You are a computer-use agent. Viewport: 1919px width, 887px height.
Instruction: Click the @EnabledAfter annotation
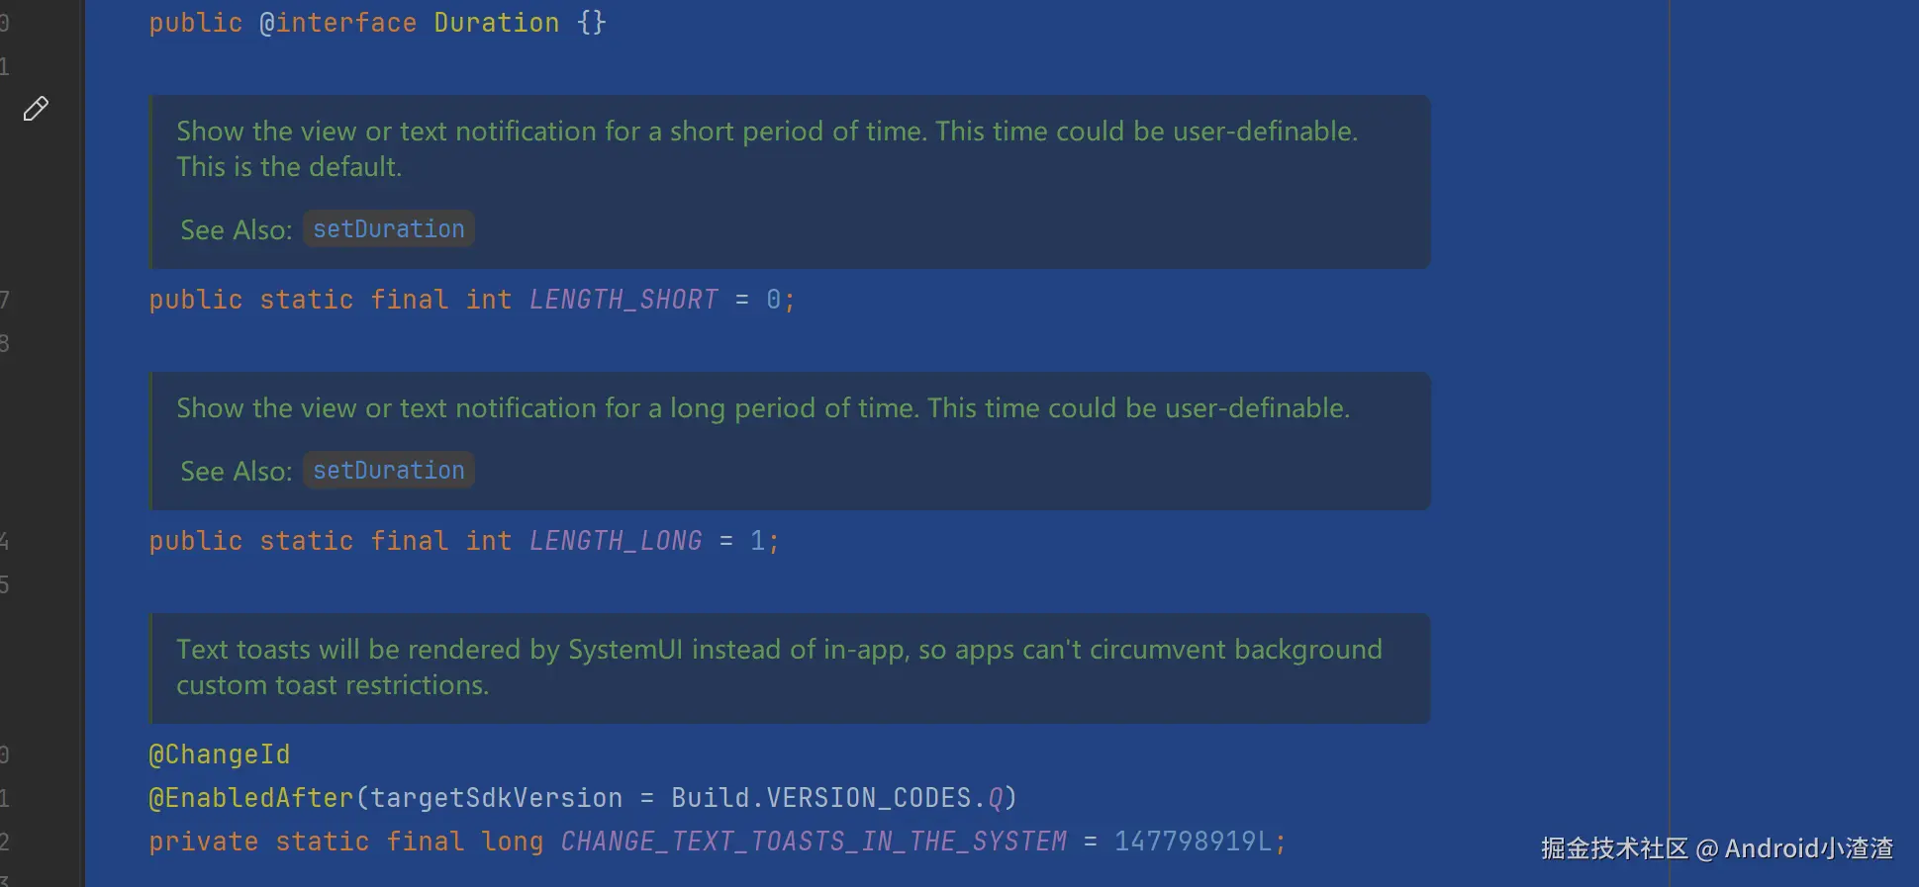(250, 798)
